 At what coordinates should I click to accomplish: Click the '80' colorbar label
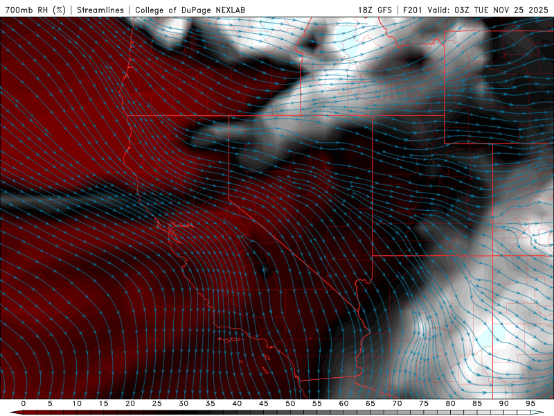tap(450, 404)
